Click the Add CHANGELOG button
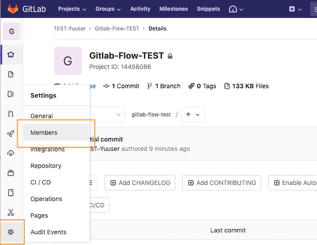317x245 pixels. pos(140,182)
